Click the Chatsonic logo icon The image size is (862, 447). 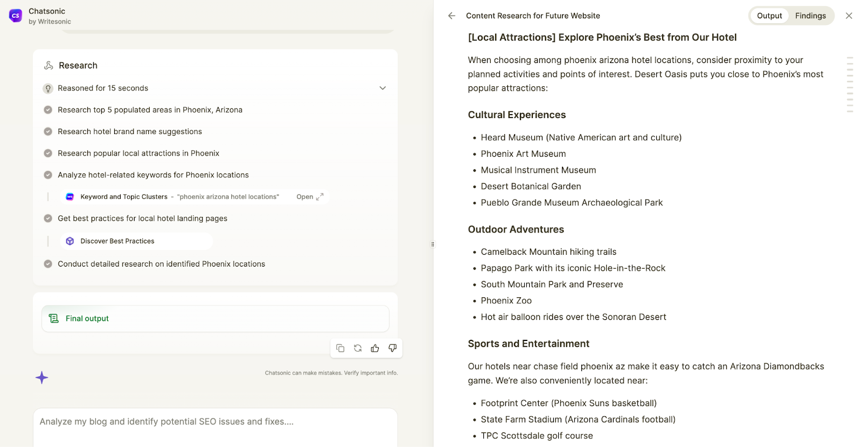[x=16, y=16]
